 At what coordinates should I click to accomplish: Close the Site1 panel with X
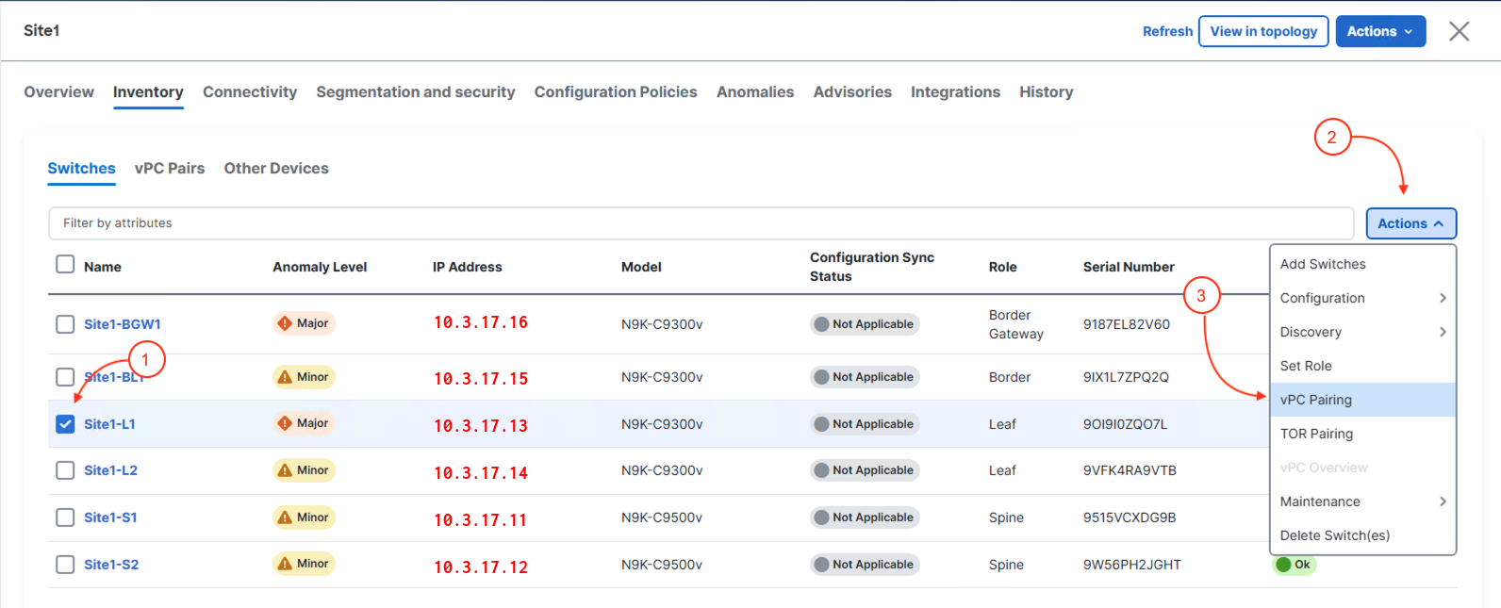[1459, 31]
